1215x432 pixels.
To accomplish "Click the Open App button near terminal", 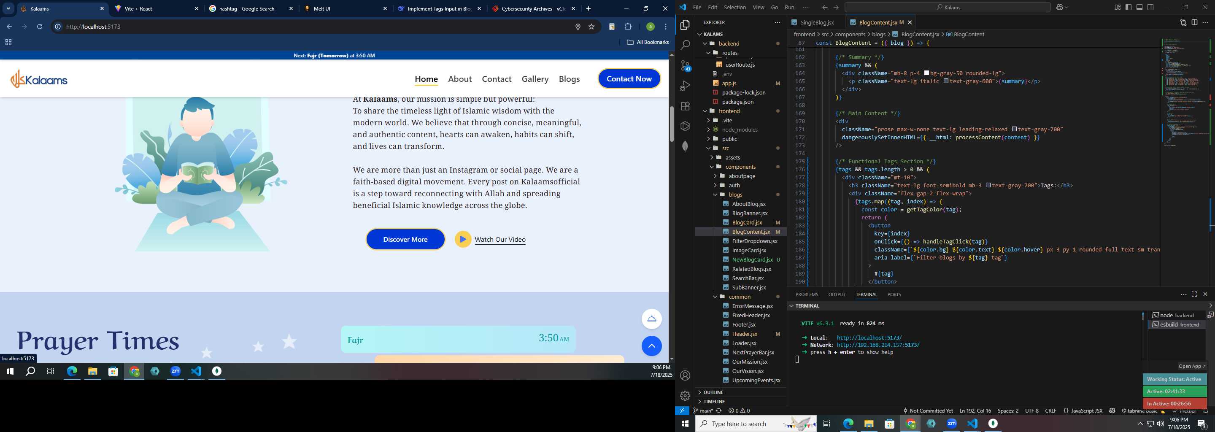I will pos(1192,367).
